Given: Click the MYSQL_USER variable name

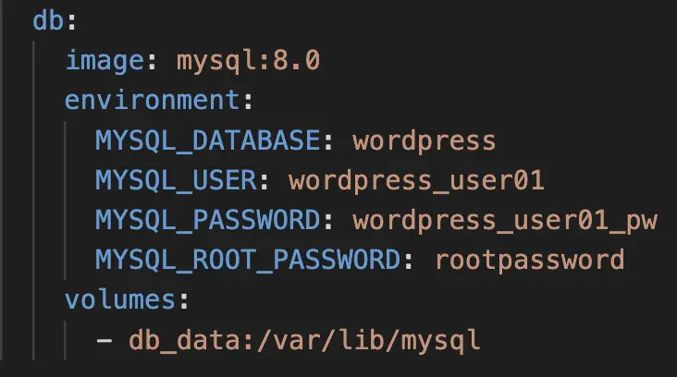Looking at the screenshot, I should pyautogui.click(x=176, y=180).
